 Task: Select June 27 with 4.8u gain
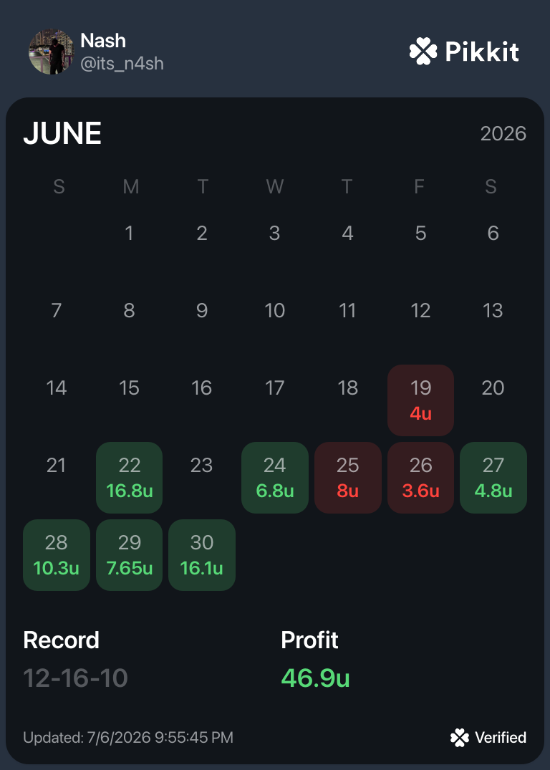pos(493,478)
